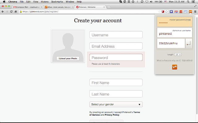Toggle the vPass extension toolbar icon
This screenshot has height=123, width=198.
(x=191, y=12)
